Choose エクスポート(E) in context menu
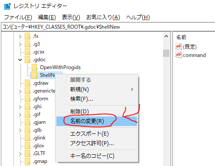The image size is (215, 166). 97,134
